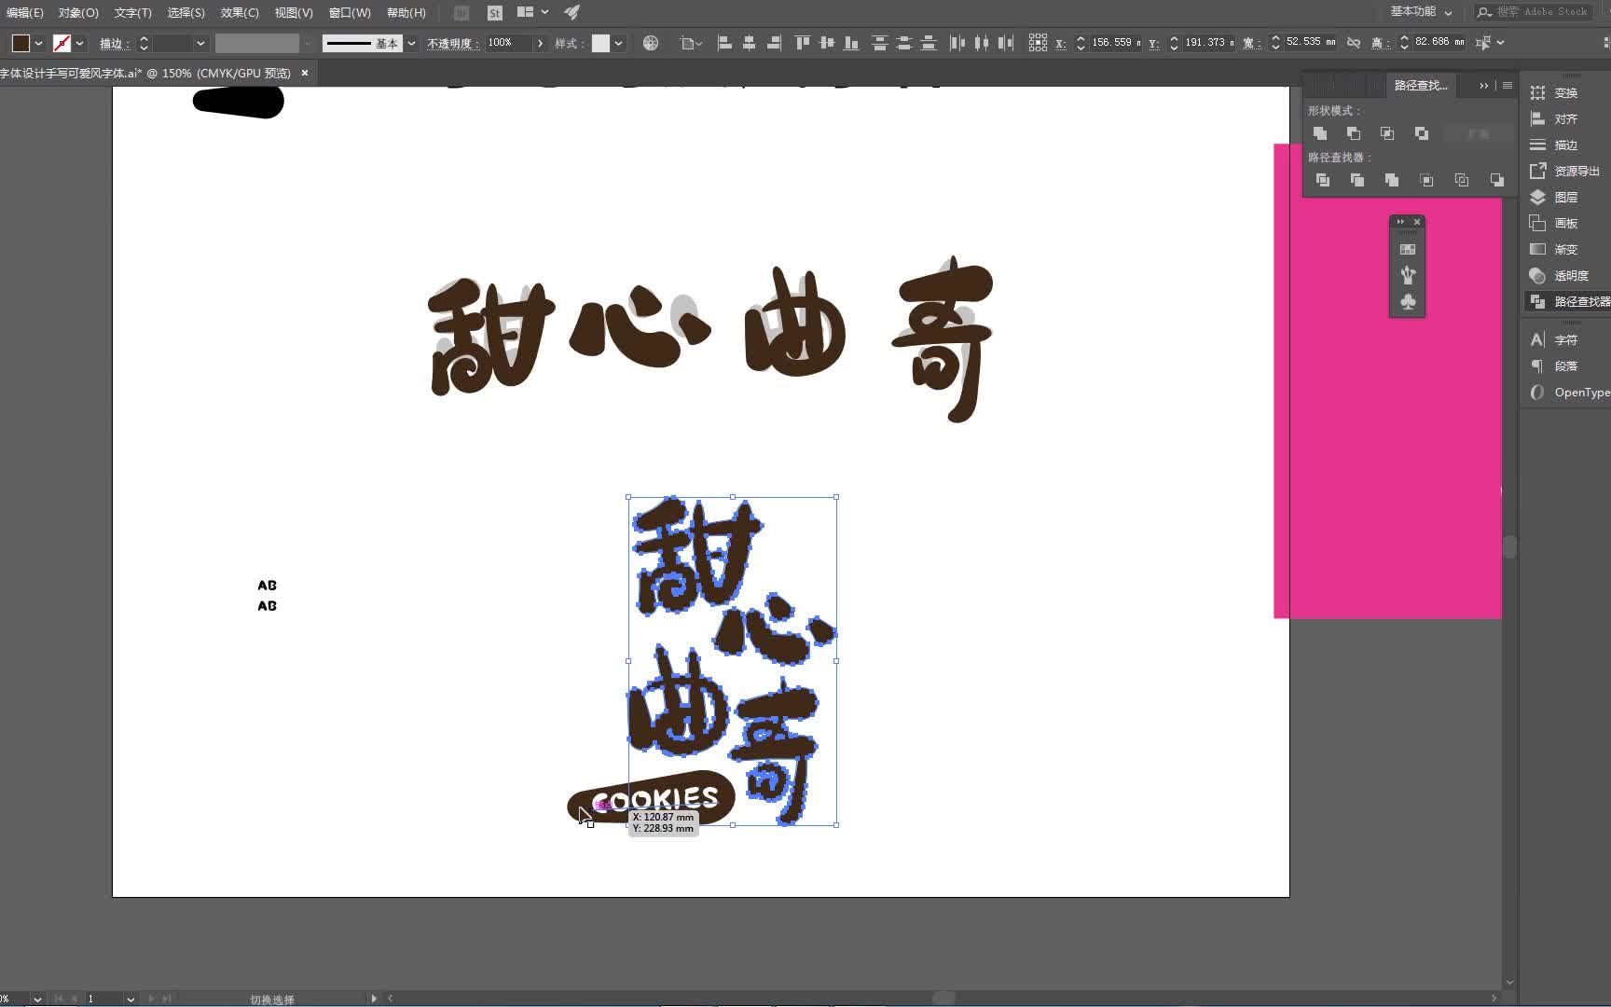Viewport: 1611px width, 1007px height.
Task: Select the Unite shape mode in Pathfinder
Action: [1320, 133]
